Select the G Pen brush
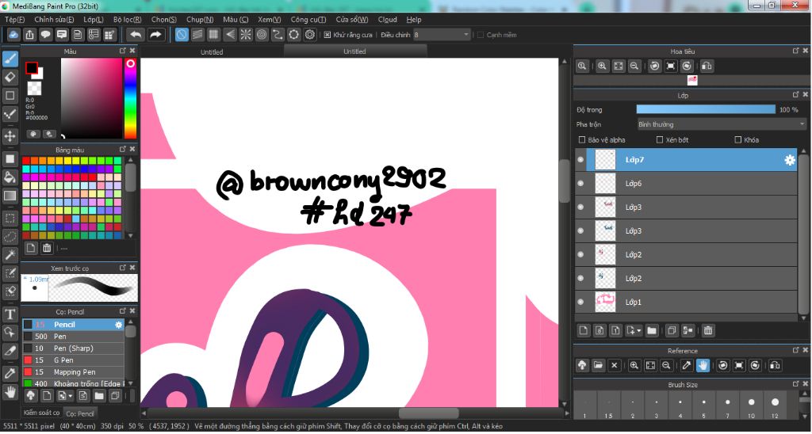Viewport: 812px width, 434px height. (73, 360)
